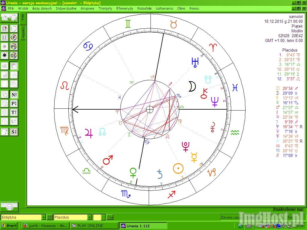The width and height of the screenshot is (307, 230).
Task: Click the grayed single folder icon
Action: (5, 66)
